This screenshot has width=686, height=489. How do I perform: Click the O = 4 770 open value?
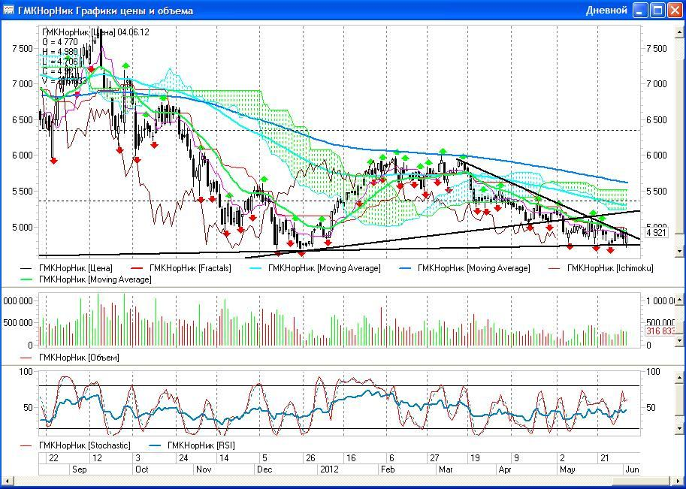60,42
